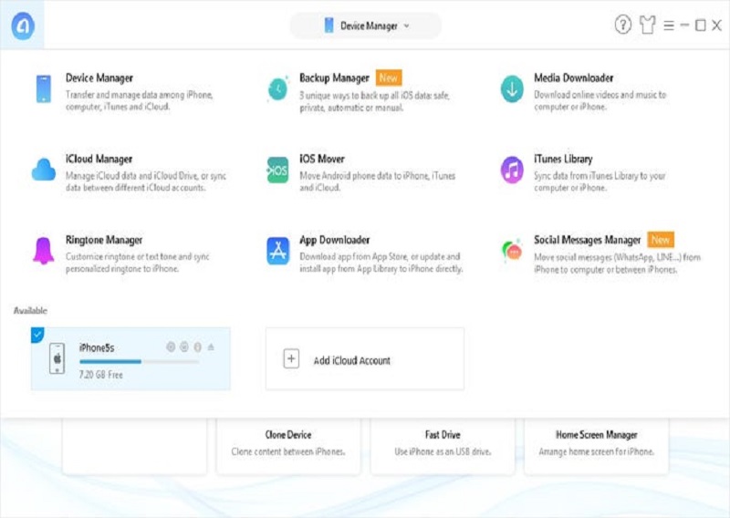Click the iTunes Library music note icon
Viewport: 730px width, 518px height.
tap(512, 170)
